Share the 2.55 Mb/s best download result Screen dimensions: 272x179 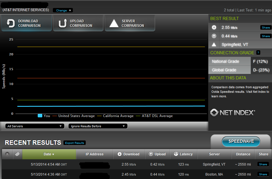[x=266, y=28]
